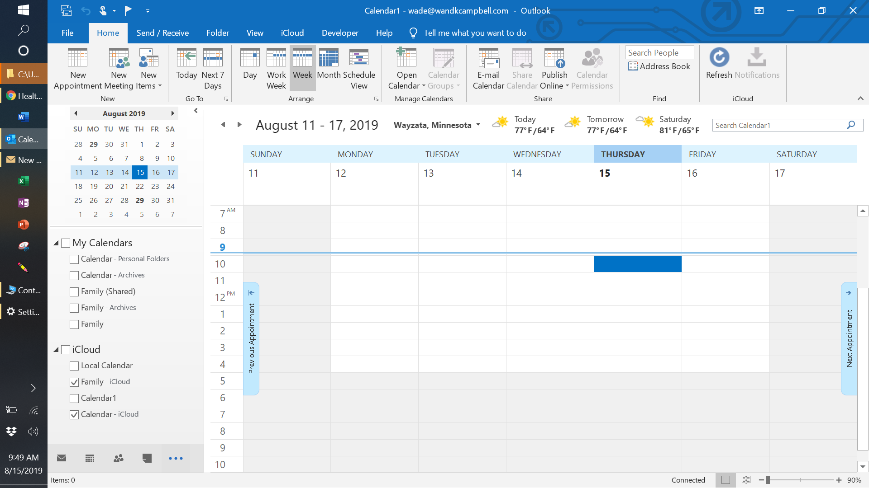The image size is (869, 488).
Task: Open E-mail Calendar sharing icon
Action: 488,58
